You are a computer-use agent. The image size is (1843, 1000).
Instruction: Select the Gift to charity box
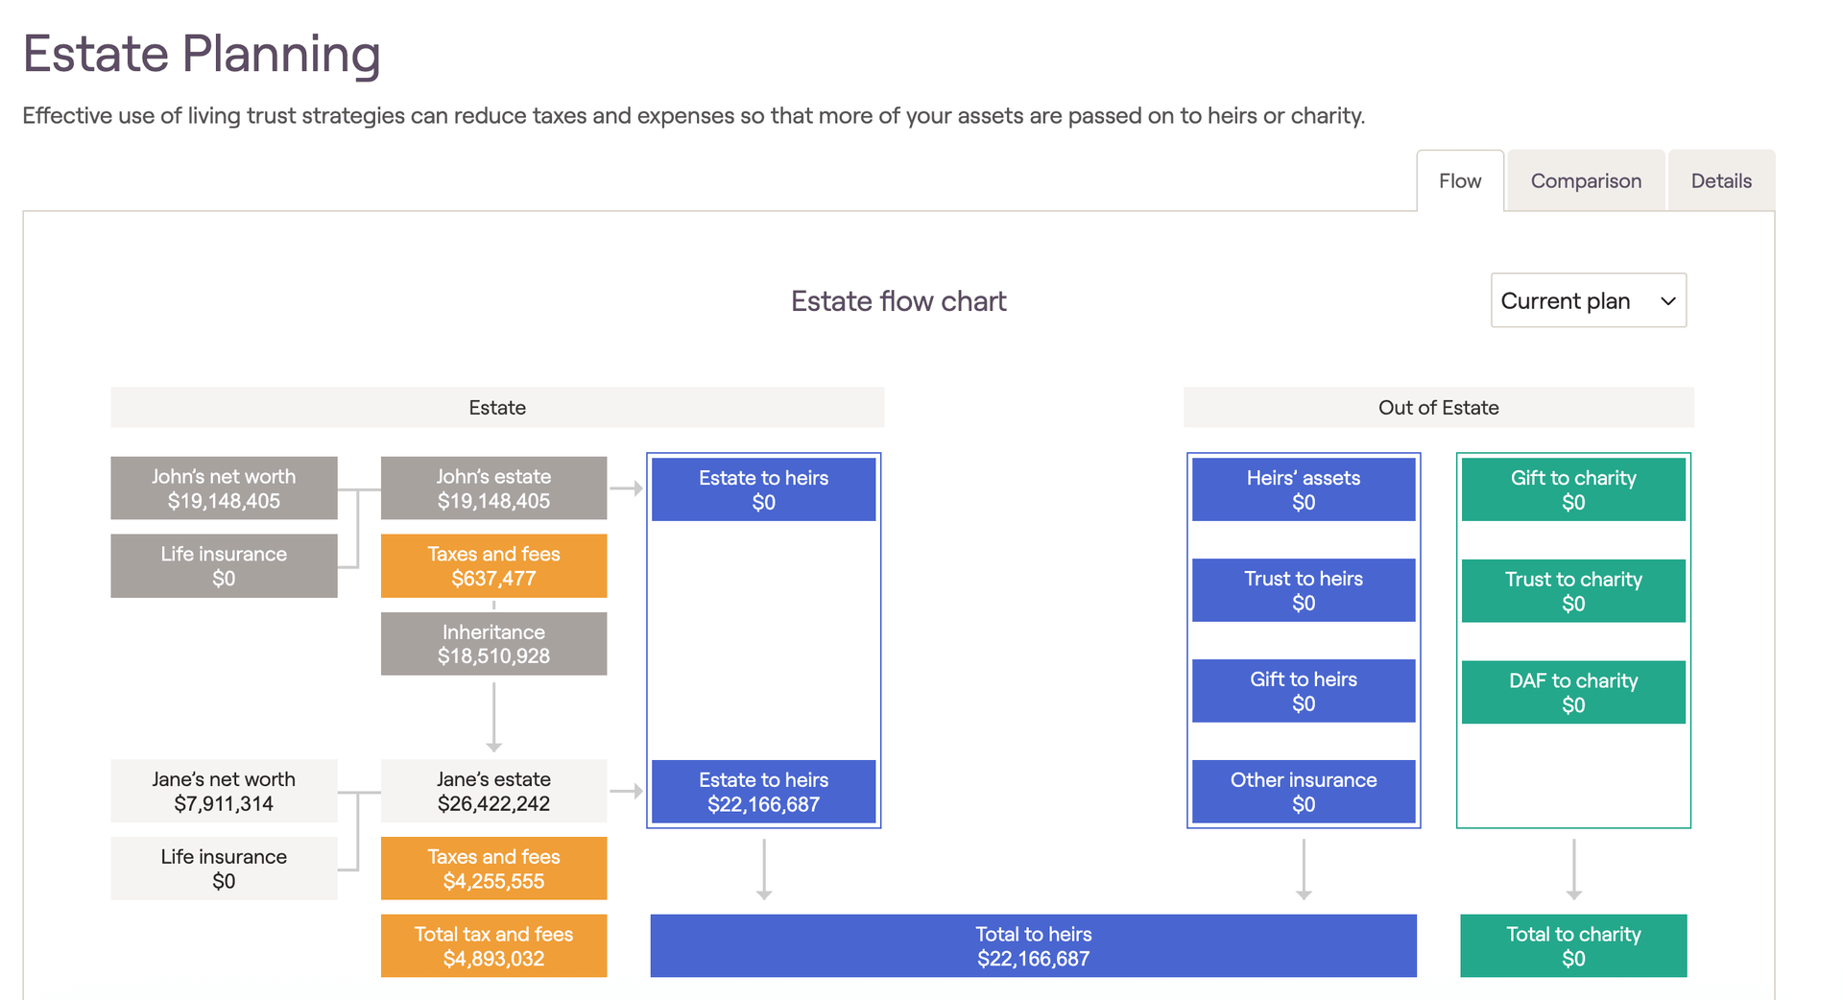click(x=1572, y=489)
